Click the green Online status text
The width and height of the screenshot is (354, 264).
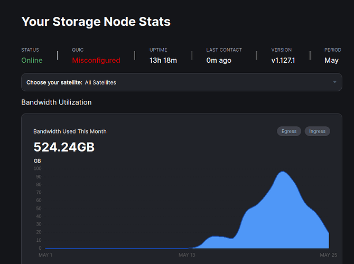pos(32,60)
